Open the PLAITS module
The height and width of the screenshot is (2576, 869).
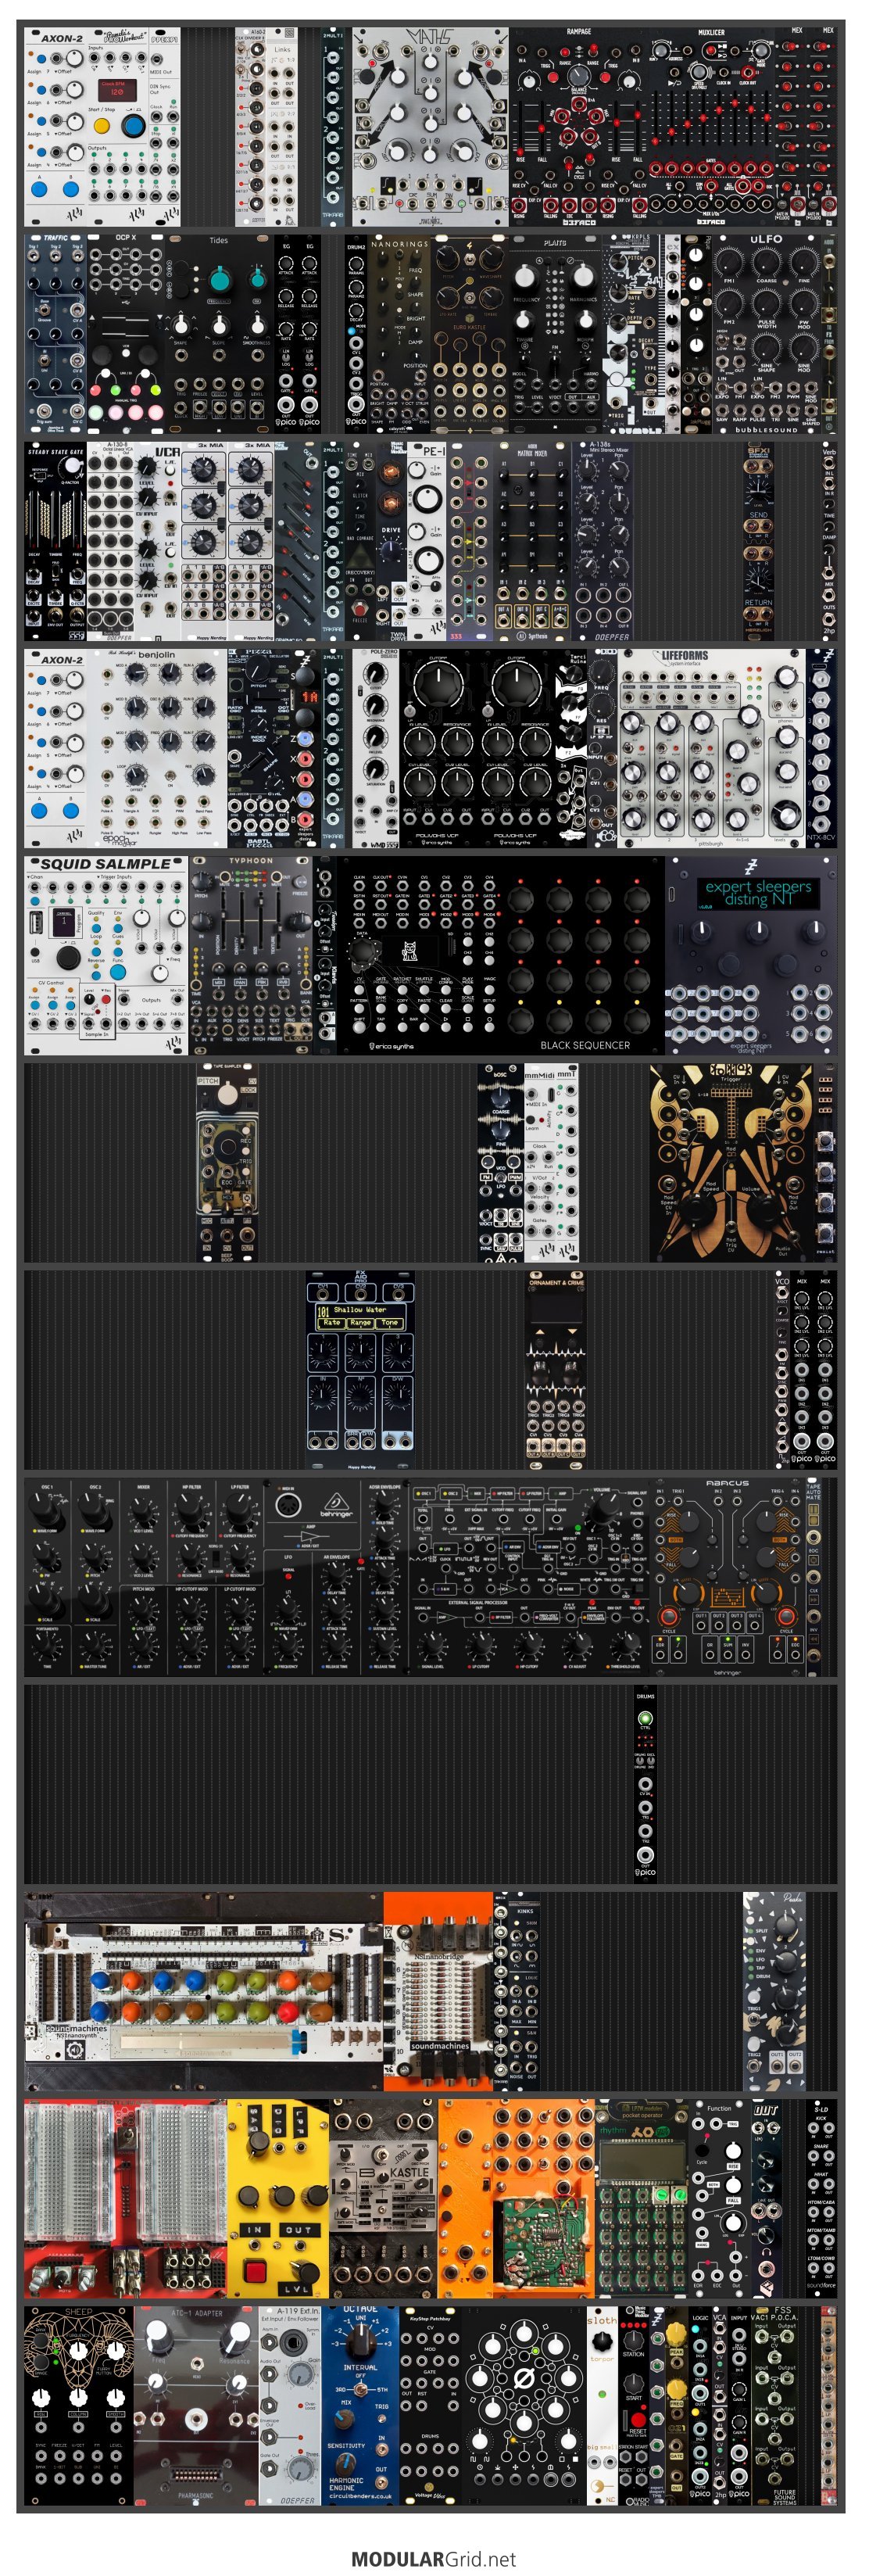[555, 333]
